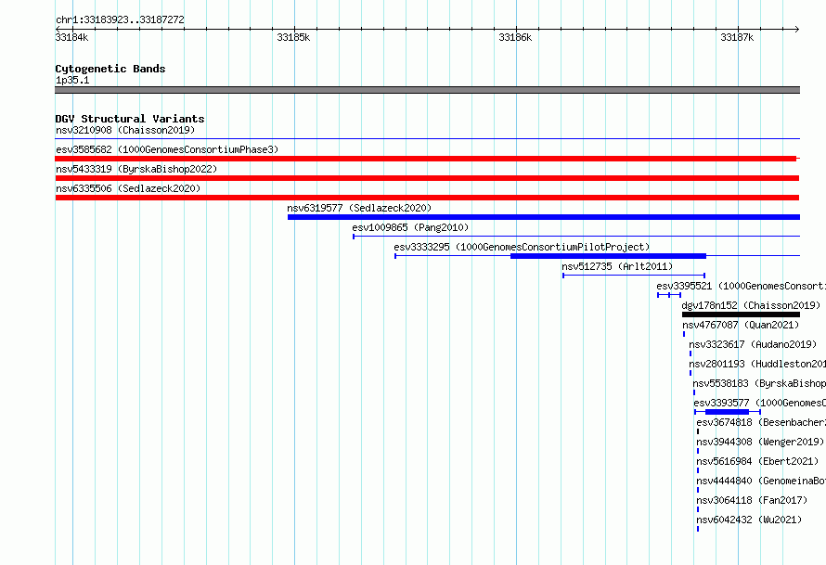
Task: Open the dgv178n152 (Chaisson2019) label
Action: (751, 305)
